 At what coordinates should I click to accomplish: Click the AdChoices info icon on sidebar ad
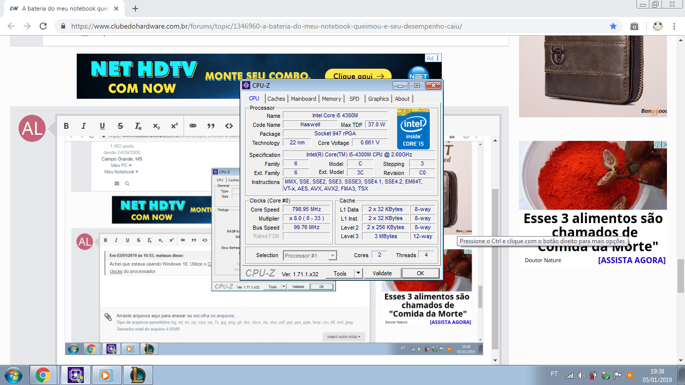657,145
